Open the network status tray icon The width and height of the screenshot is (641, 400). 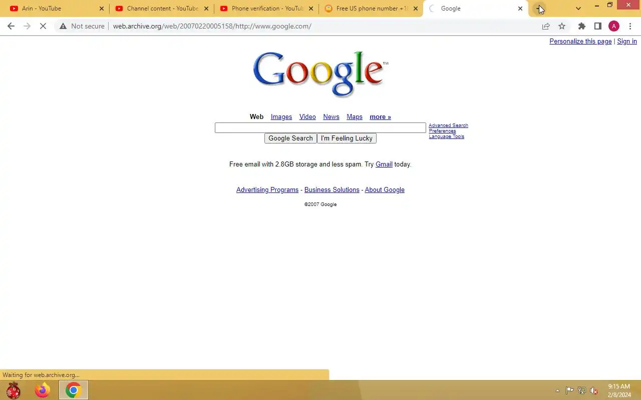tap(582, 390)
